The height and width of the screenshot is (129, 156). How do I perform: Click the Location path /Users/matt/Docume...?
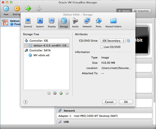pos(116,68)
